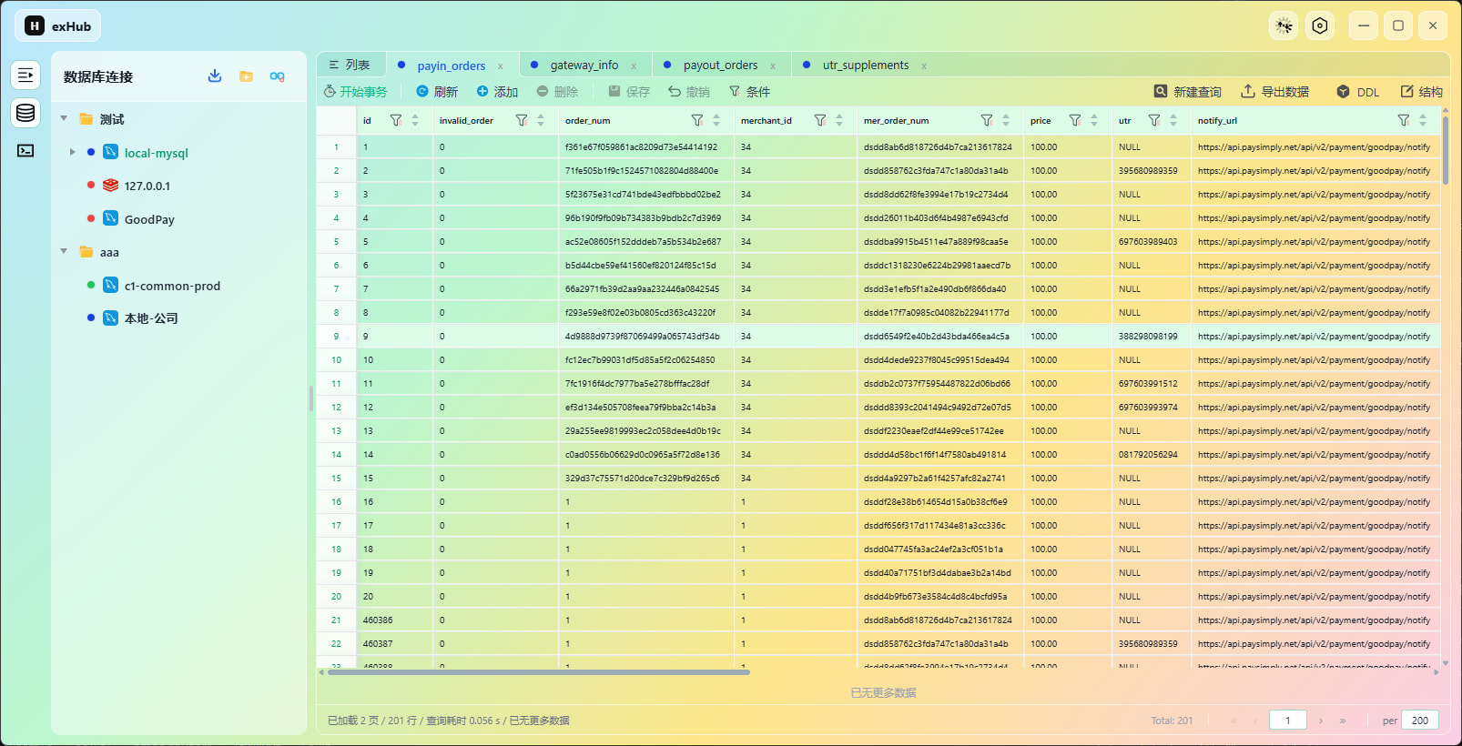
Task: Collapse the aaa folder
Action: (64, 251)
